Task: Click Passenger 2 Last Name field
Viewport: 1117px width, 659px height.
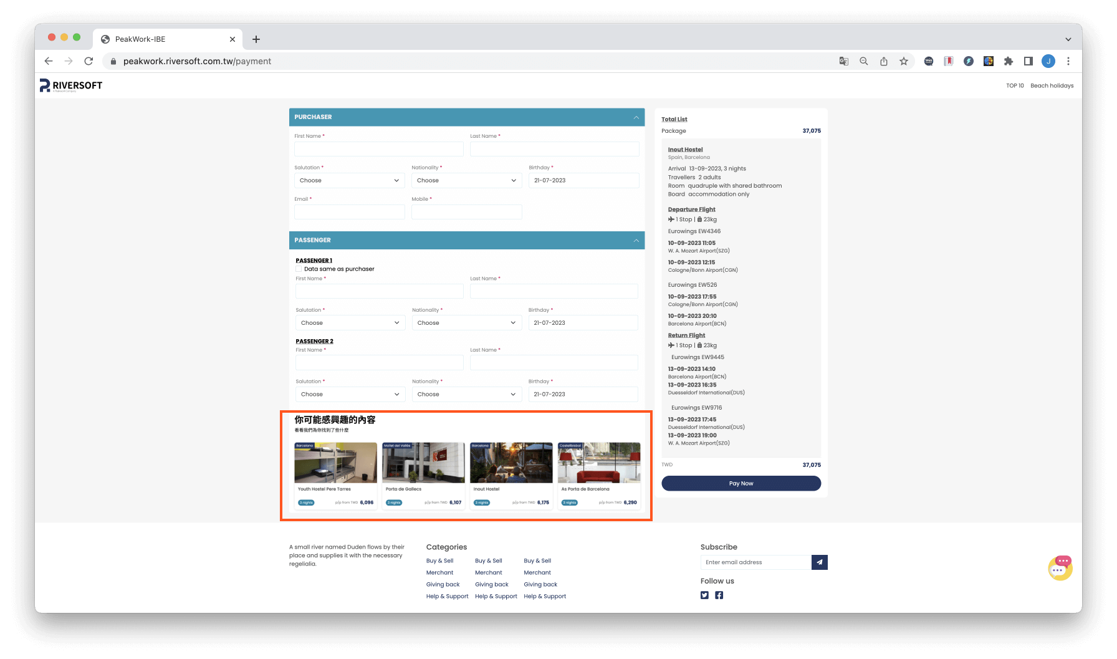Action: click(x=554, y=363)
